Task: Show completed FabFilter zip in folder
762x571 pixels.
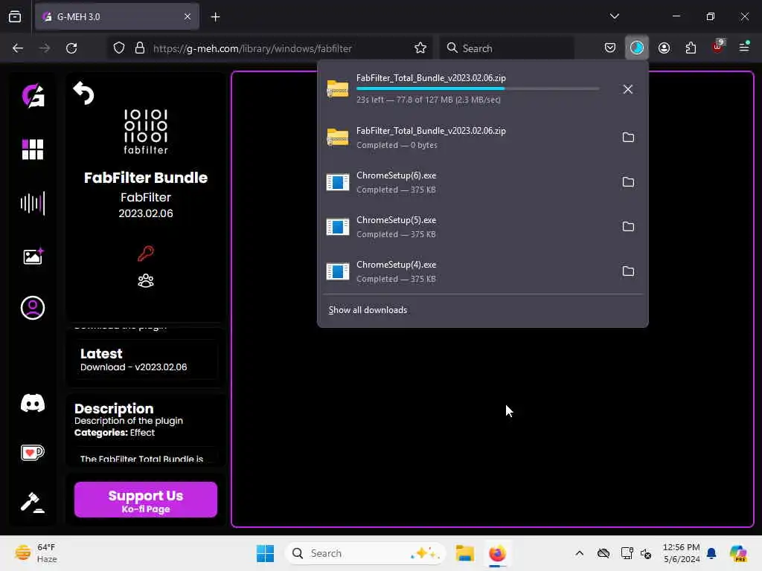Action: tap(628, 138)
